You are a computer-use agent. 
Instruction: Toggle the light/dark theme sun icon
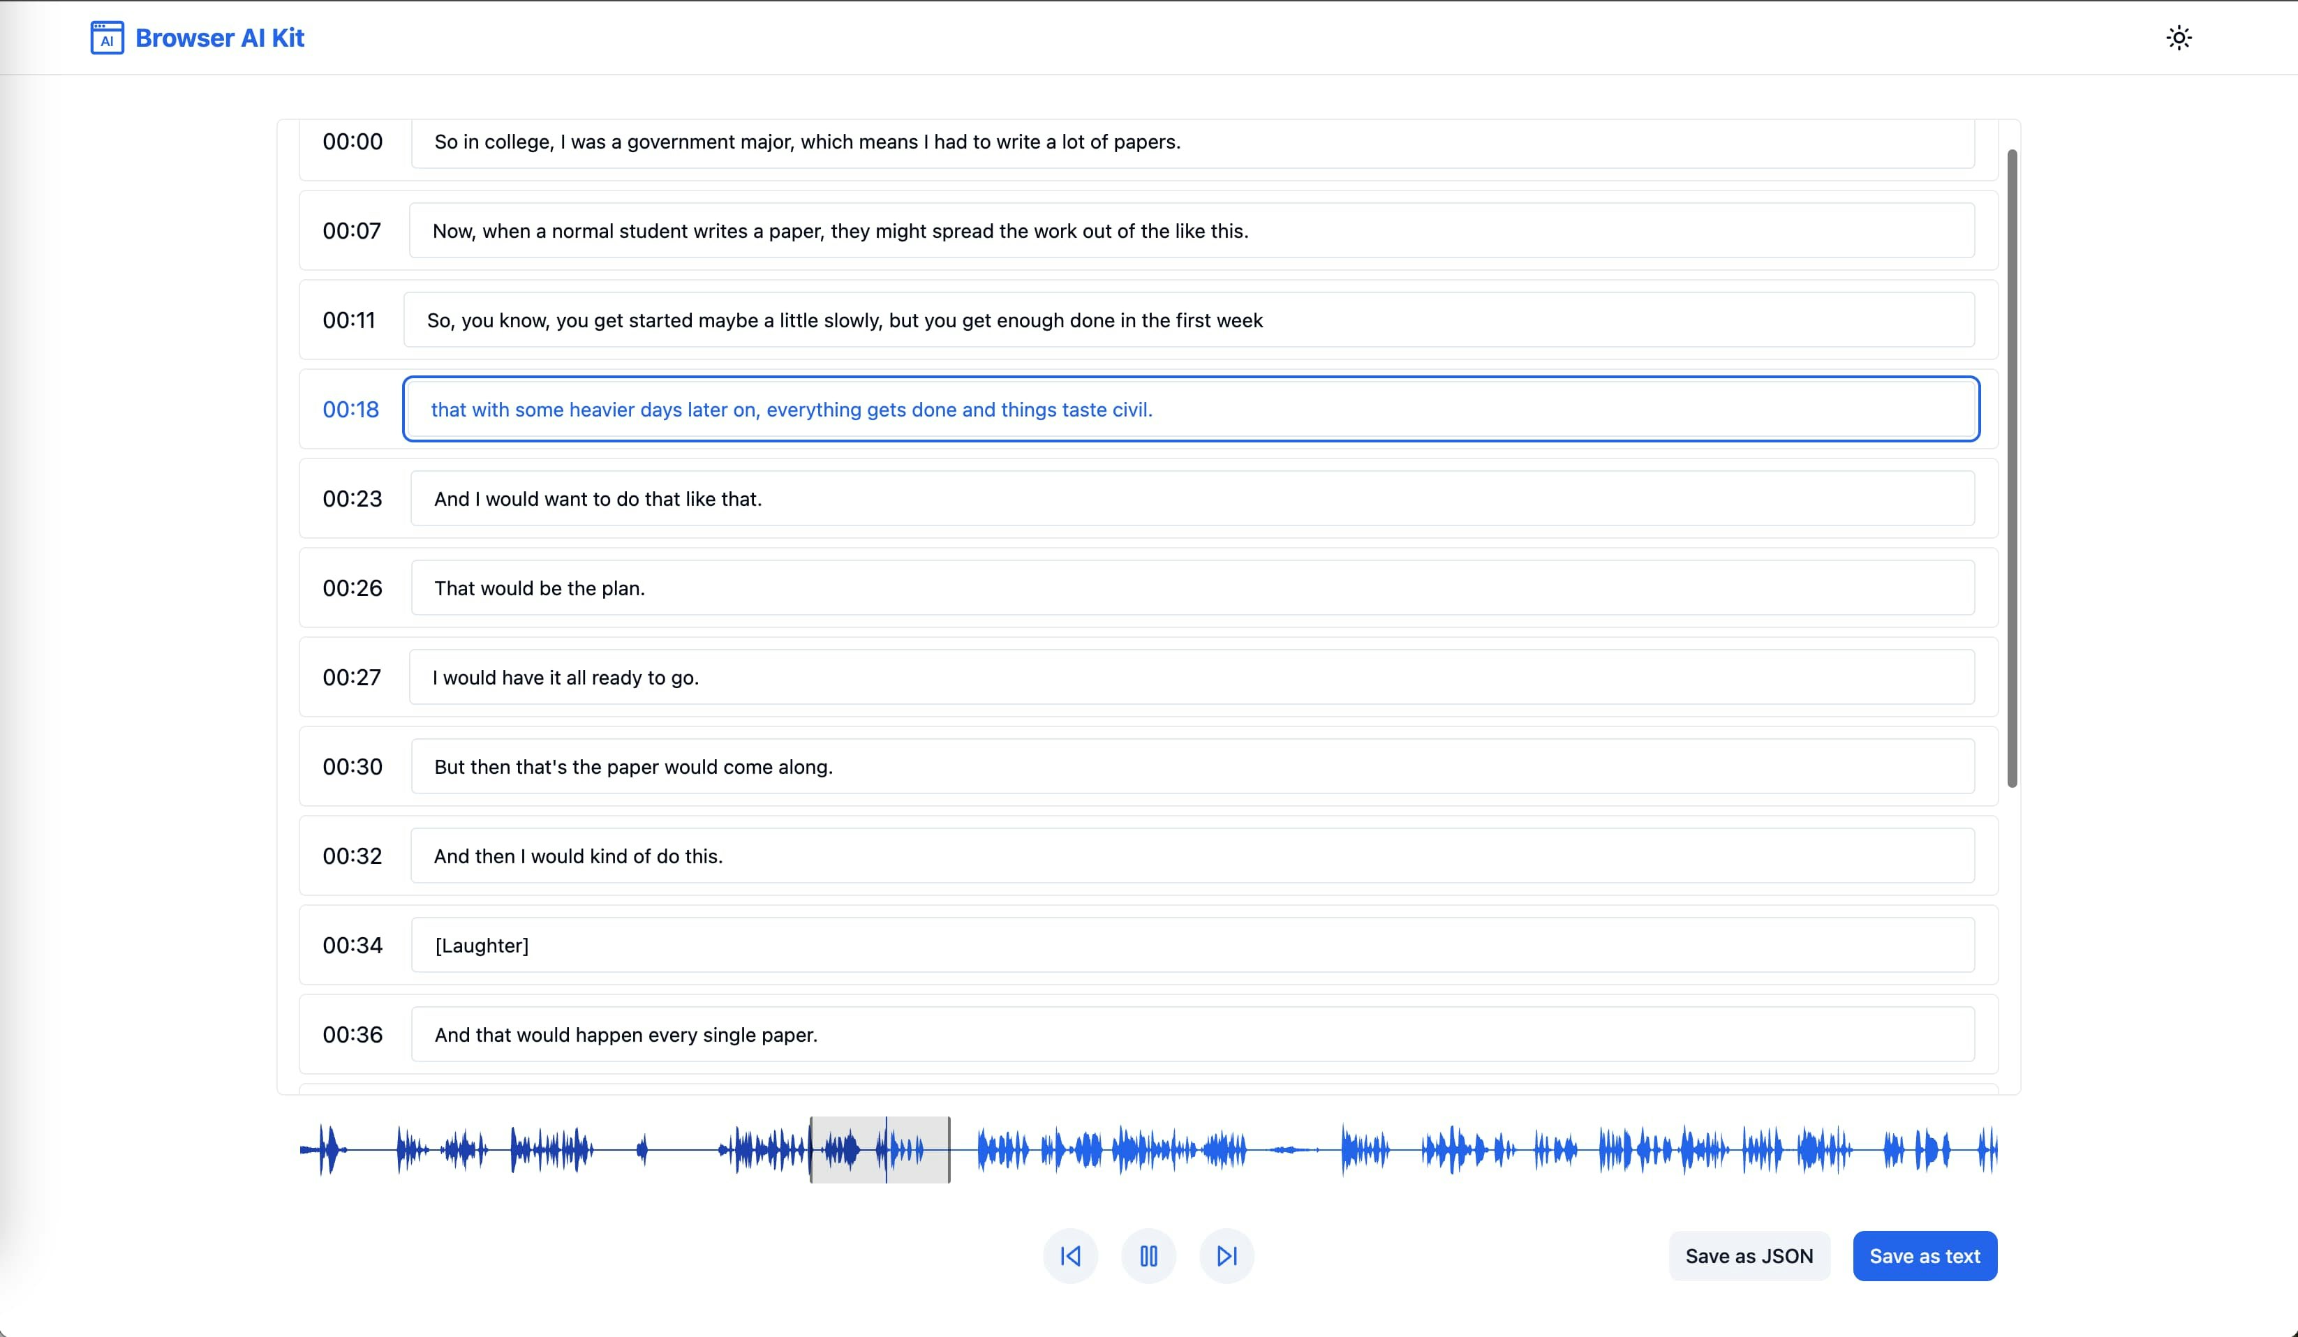click(x=2179, y=38)
